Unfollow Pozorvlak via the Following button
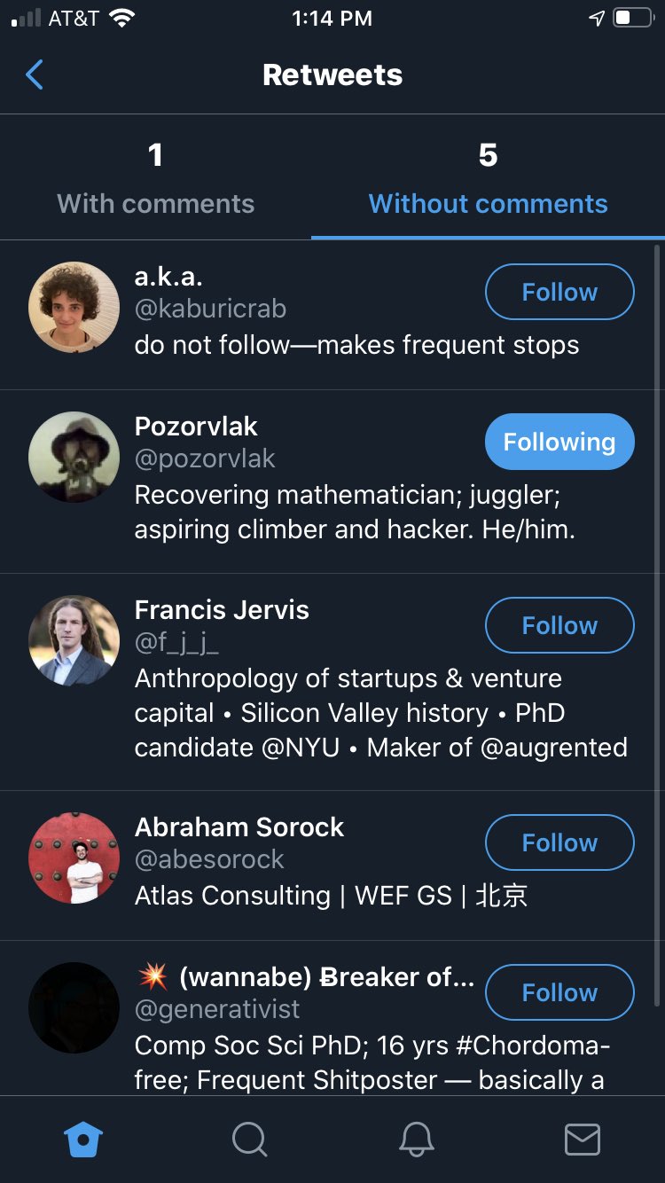 559,442
